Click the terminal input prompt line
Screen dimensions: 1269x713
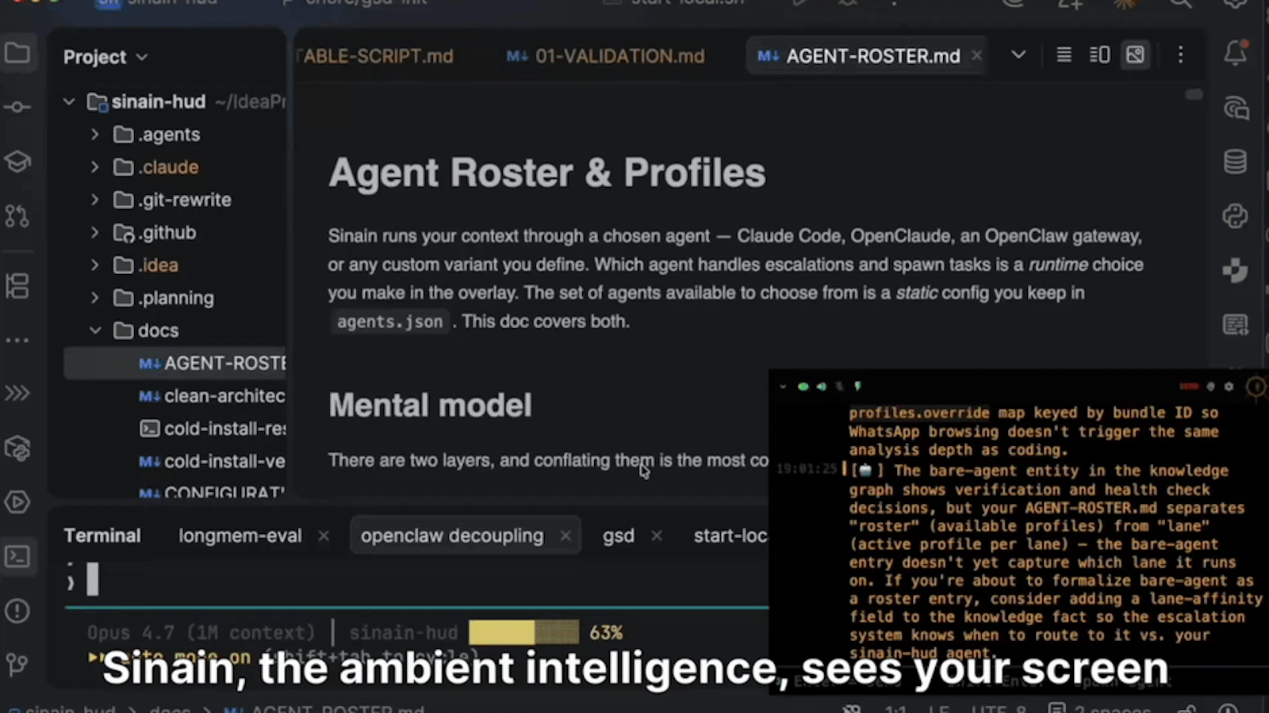(416, 580)
